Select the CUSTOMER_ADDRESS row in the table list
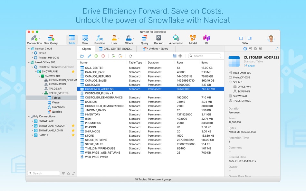The width and height of the screenshot is (306, 191). pos(103,89)
